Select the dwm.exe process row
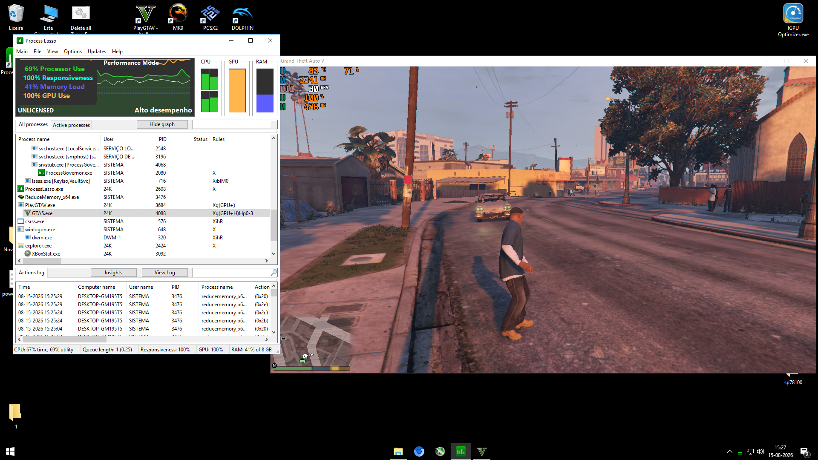818x460 pixels. pos(143,238)
